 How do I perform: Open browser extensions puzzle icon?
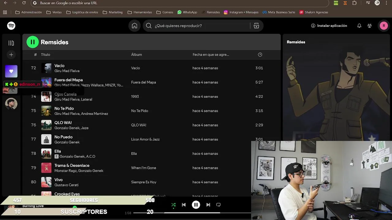(354, 3)
